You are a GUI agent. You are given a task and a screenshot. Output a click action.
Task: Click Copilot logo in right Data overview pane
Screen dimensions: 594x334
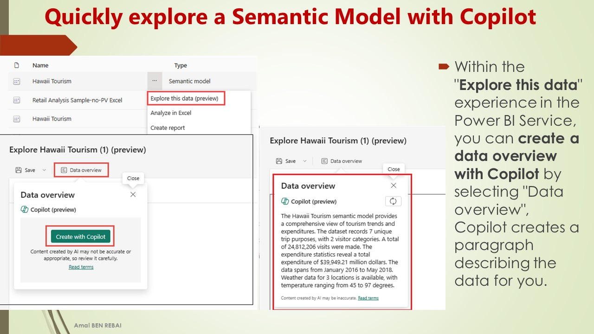coord(285,201)
